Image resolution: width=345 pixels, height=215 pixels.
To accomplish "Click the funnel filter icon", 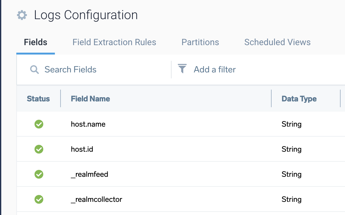I will tap(182, 69).
